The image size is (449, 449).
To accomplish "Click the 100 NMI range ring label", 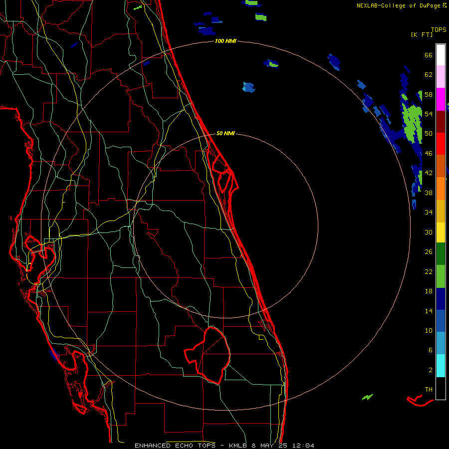I will (225, 41).
